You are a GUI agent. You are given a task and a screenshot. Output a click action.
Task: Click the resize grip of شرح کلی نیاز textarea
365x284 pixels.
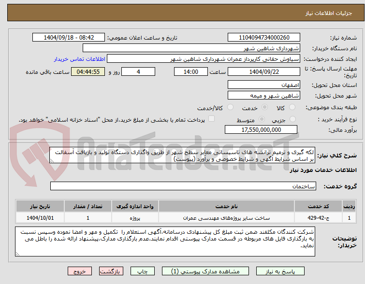pos(52,161)
